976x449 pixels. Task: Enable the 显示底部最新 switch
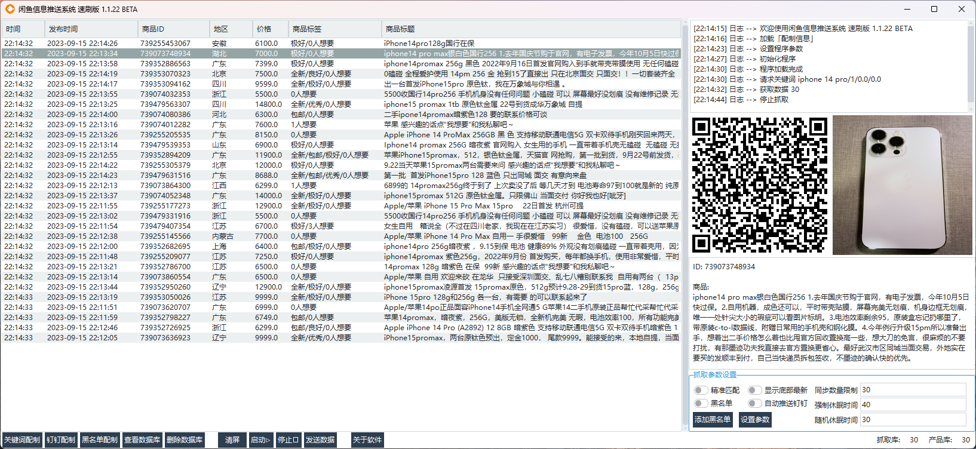[x=754, y=390]
